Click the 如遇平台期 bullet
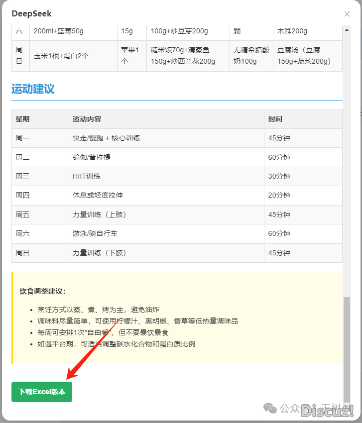The width and height of the screenshot is (362, 423). click(116, 344)
